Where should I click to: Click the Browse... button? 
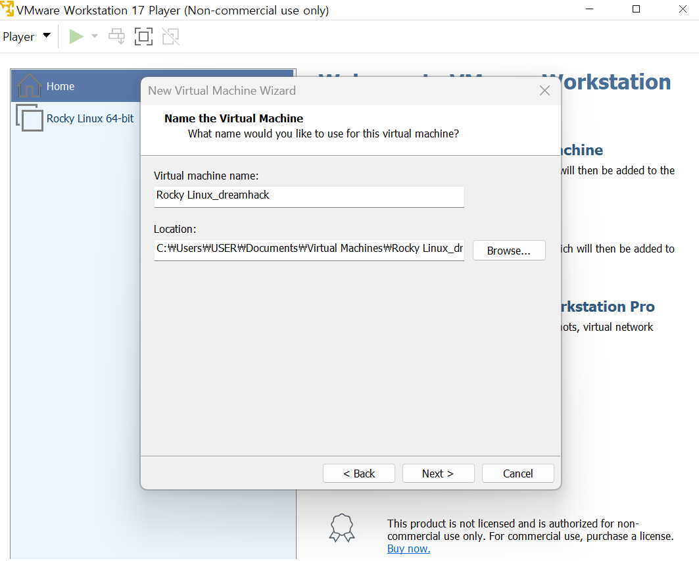click(x=509, y=250)
